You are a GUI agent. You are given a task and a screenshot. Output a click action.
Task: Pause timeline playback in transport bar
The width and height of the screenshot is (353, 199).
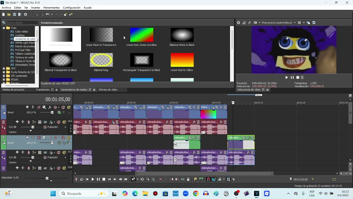point(98,179)
